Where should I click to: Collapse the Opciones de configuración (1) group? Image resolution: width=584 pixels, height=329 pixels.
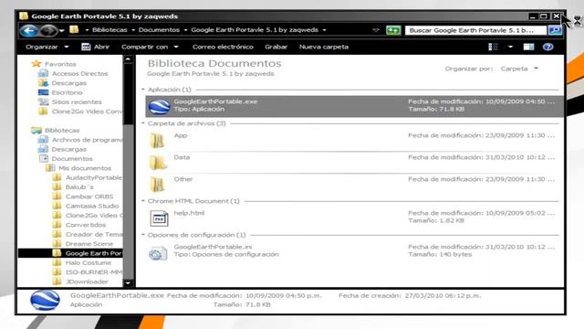pos(143,235)
